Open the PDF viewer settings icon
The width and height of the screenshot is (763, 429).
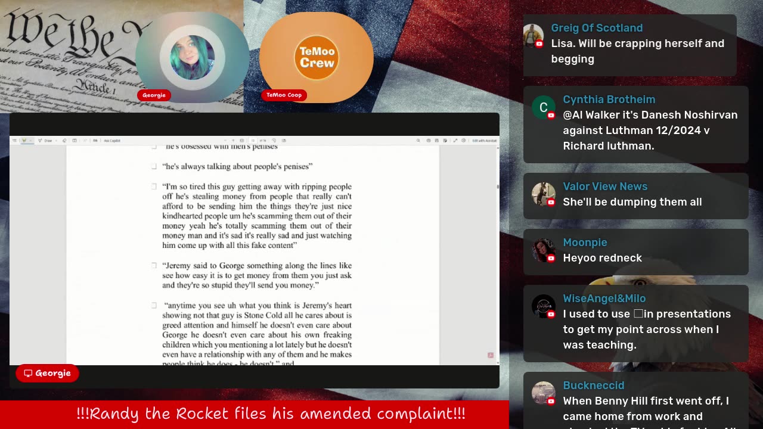click(x=464, y=141)
